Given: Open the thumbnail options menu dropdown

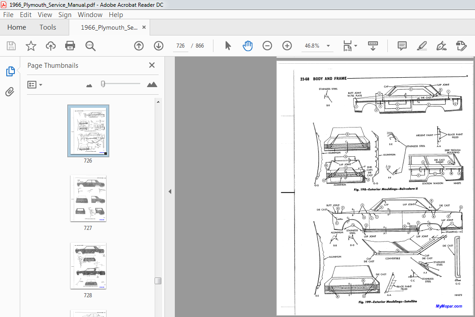Looking at the screenshot, I should 35,84.
